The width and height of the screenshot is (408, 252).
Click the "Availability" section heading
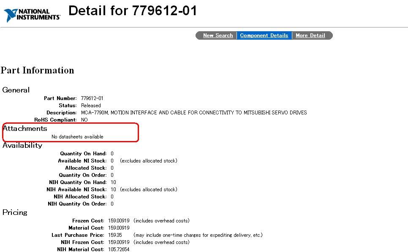[x=22, y=145]
